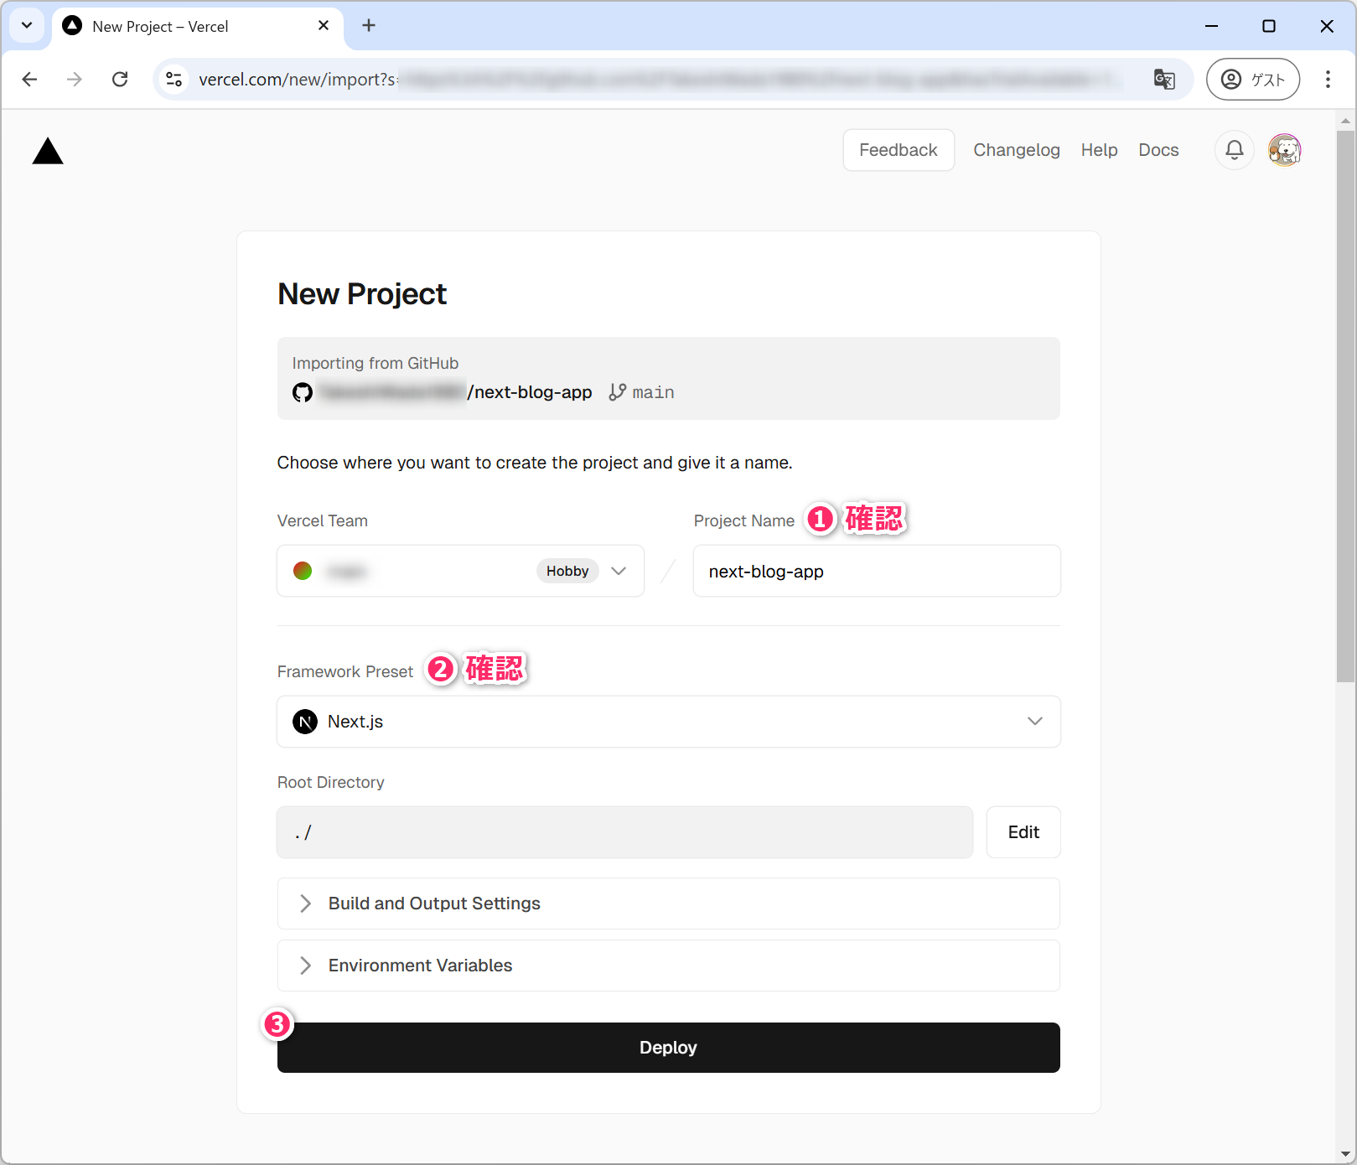The image size is (1357, 1165).
Task: Open the Changelog link
Action: 1016,150
